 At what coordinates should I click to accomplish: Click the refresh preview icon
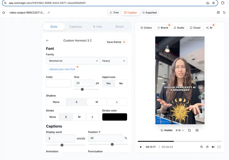pos(189,130)
